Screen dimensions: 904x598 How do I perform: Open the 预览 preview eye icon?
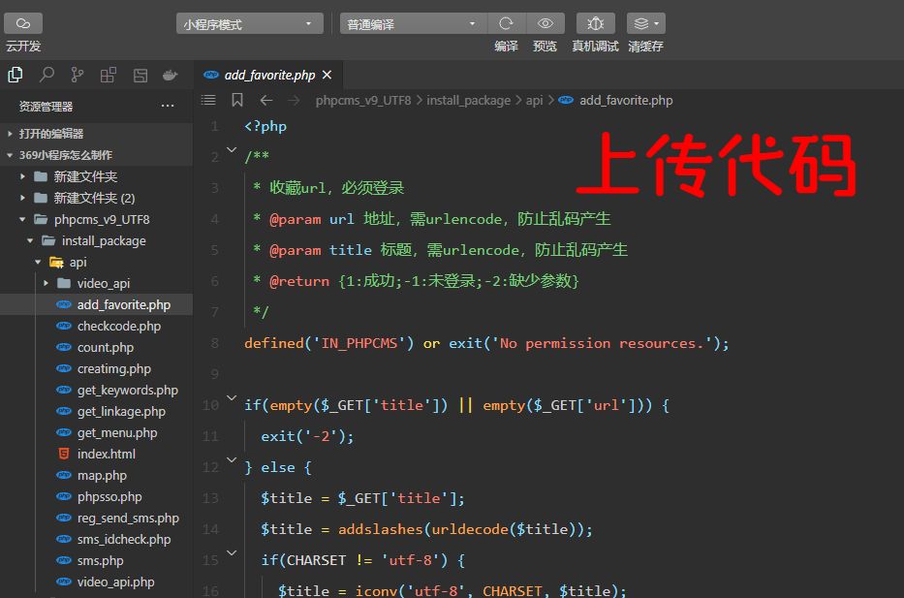545,22
